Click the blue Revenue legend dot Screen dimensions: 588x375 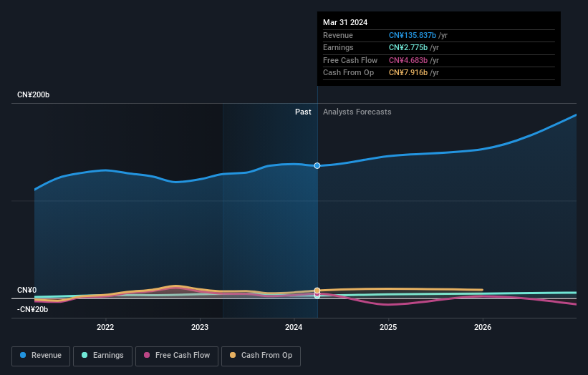point(23,355)
